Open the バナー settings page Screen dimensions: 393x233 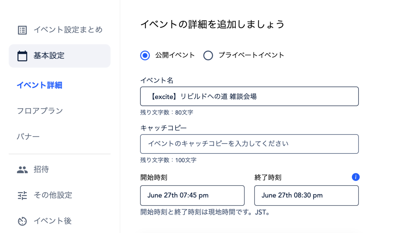(28, 136)
